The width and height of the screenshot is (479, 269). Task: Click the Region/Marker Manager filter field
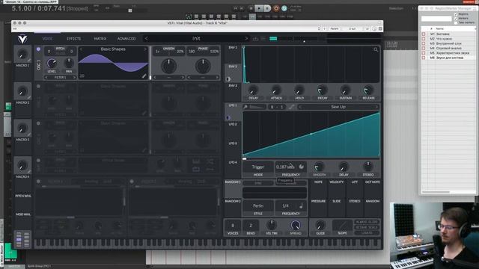(436, 19)
